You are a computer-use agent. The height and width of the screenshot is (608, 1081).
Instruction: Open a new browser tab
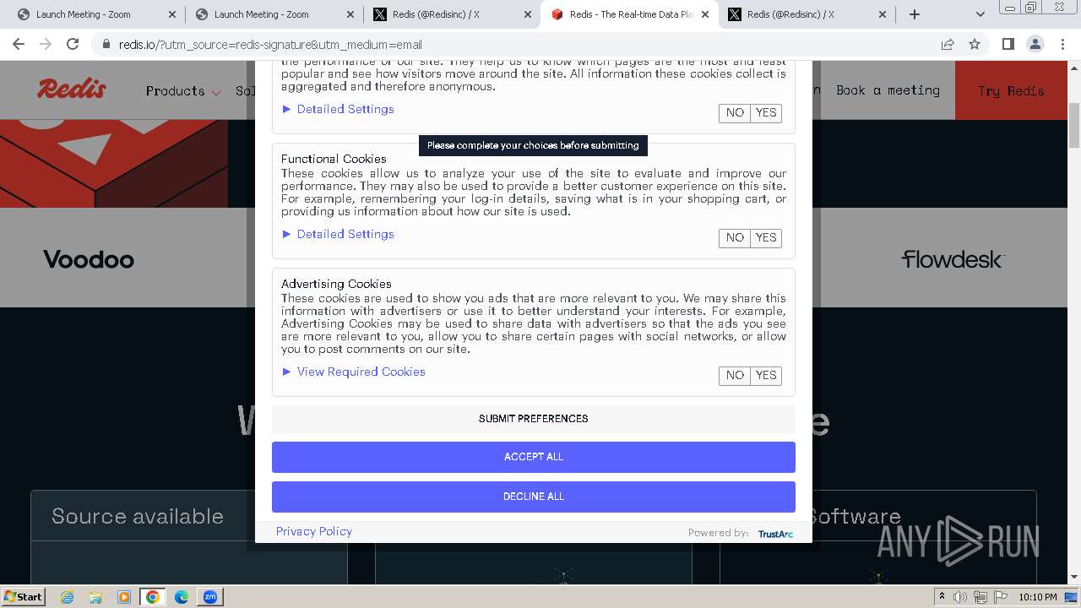[x=915, y=14]
